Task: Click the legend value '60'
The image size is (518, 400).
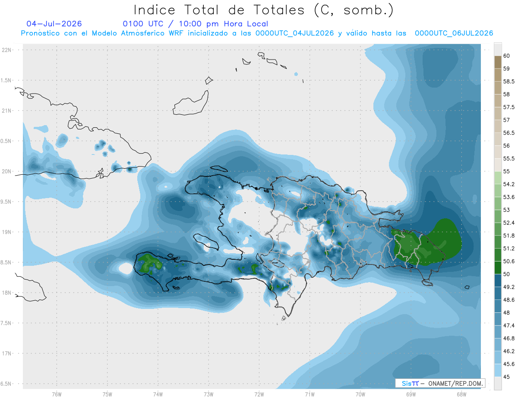Action: tap(507, 56)
